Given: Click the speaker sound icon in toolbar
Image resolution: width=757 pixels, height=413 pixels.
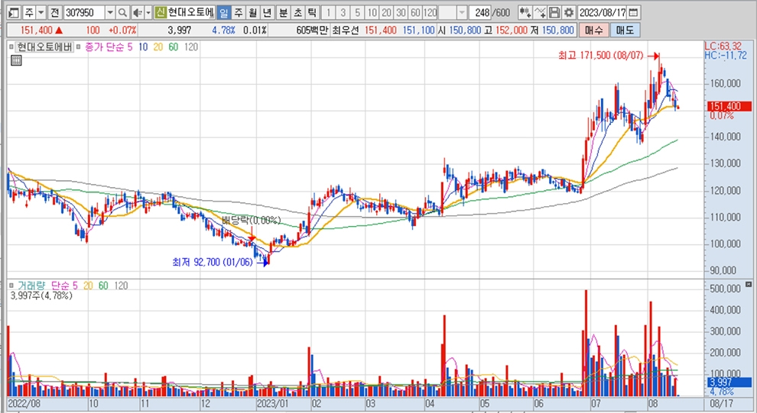Looking at the screenshot, I should [137, 13].
